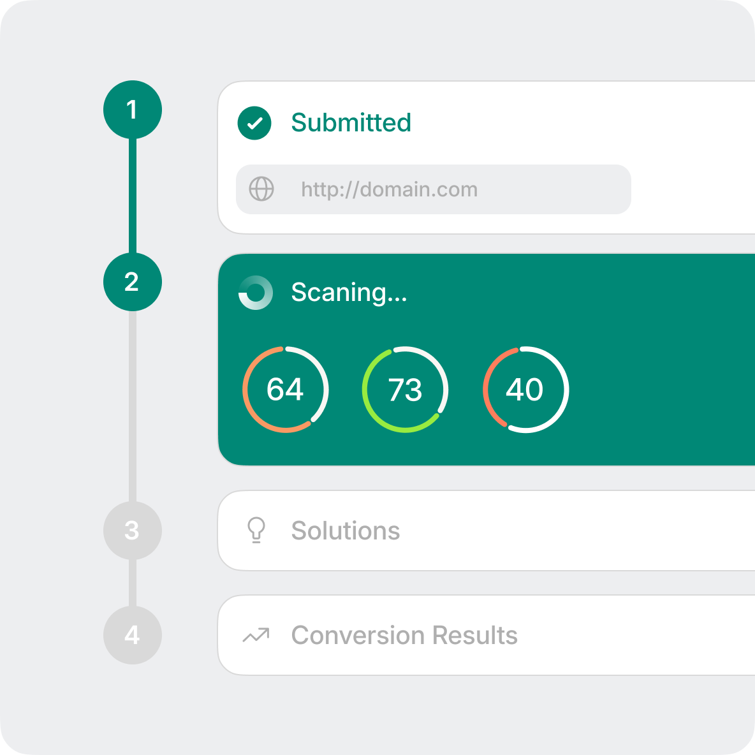Click the trending arrow icon beside Conversion Results
This screenshot has width=755, height=755.
tap(256, 635)
